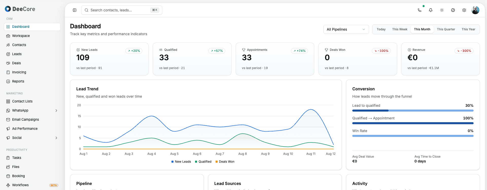This screenshot has width=487, height=190.
Task: Click the Email Campaigns envelope icon
Action: click(x=8, y=120)
